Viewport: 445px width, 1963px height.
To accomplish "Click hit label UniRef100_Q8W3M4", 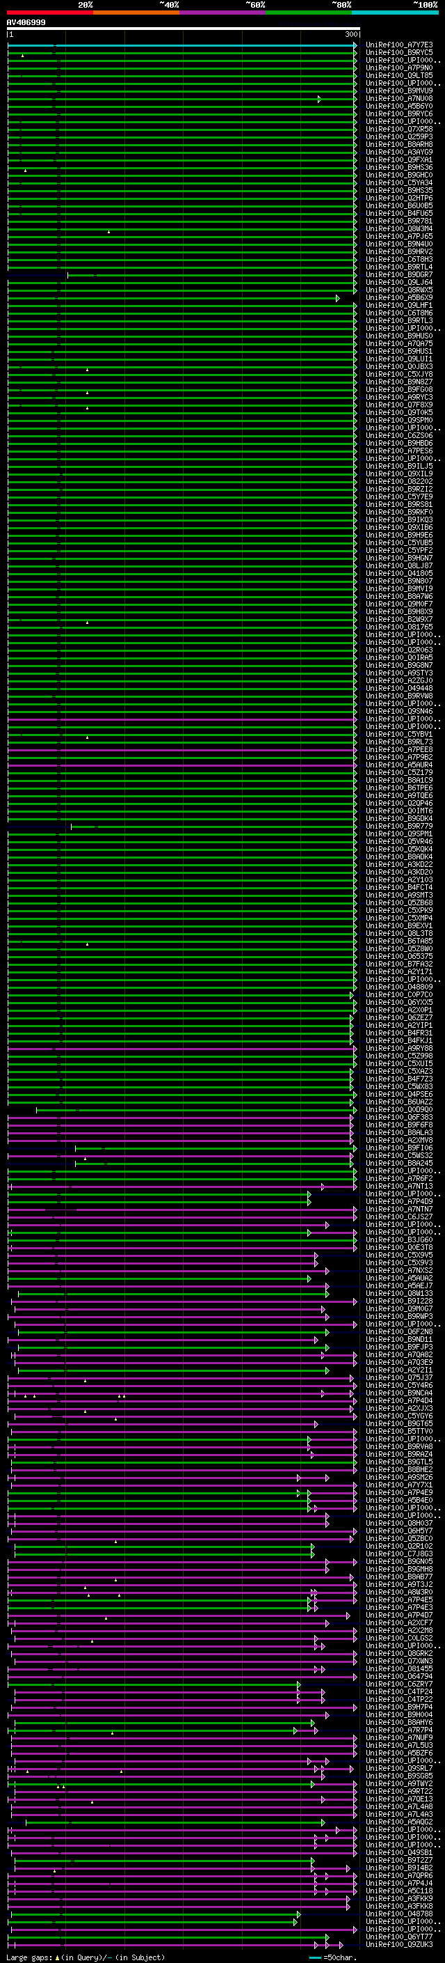I will click(399, 228).
